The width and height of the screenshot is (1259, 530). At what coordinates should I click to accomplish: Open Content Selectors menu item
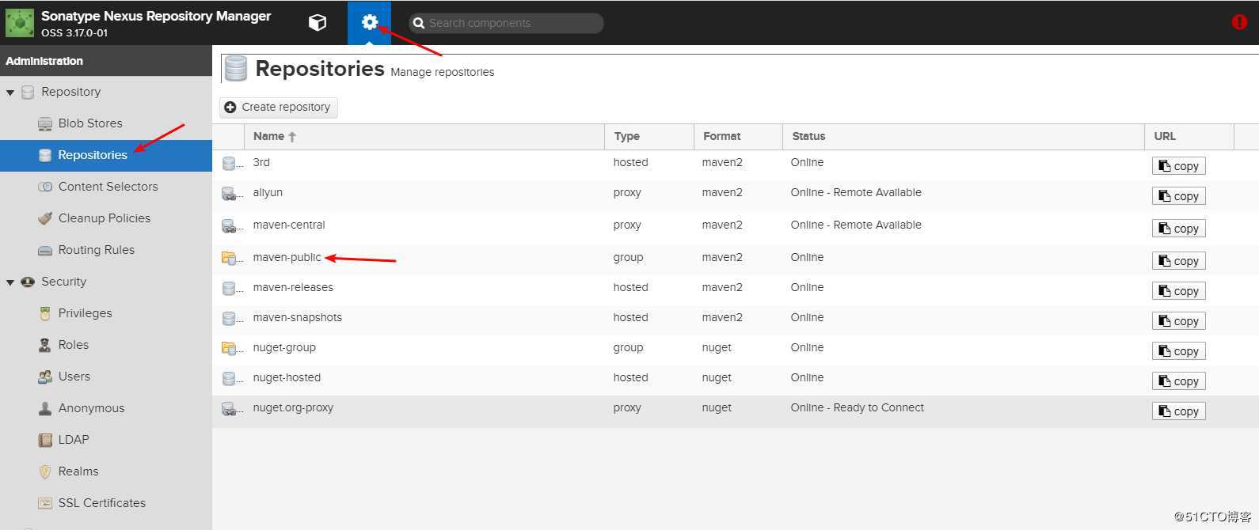pos(108,187)
